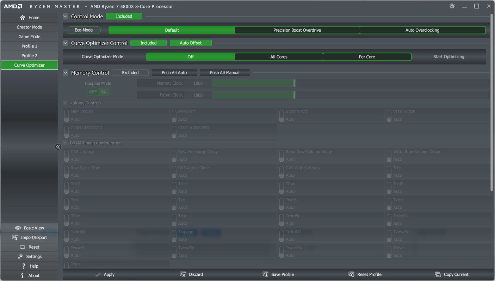Open the Home page icon in sidebar
The height and width of the screenshot is (281, 495).
(x=23, y=18)
